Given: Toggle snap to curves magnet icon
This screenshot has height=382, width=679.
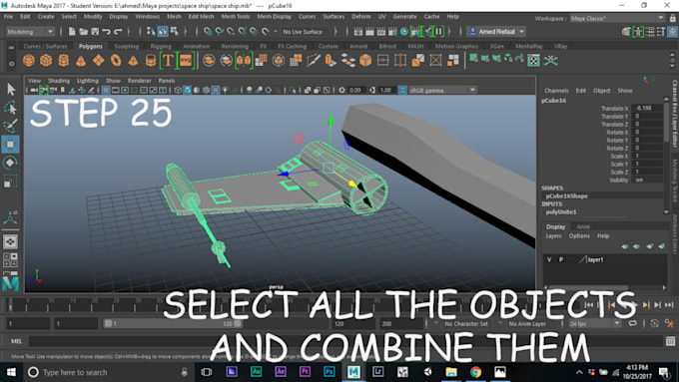Looking at the screenshot, I should [x=220, y=32].
